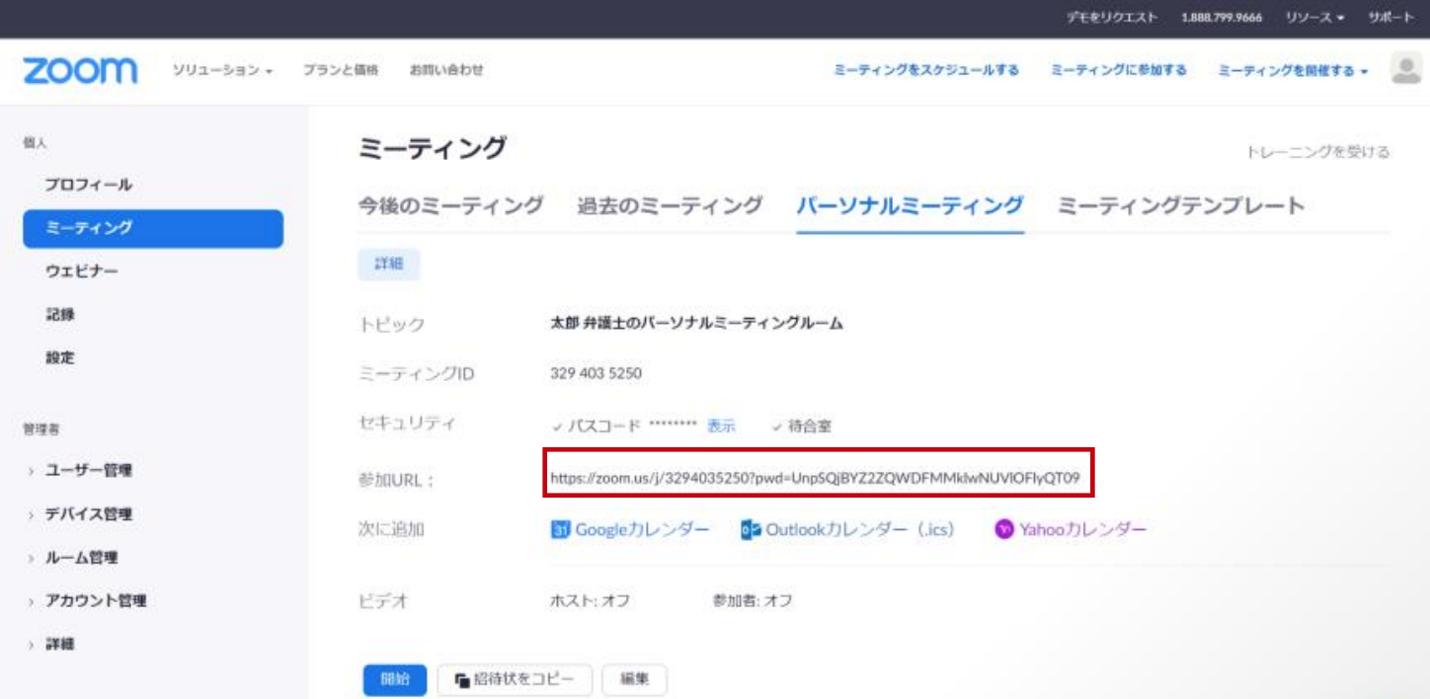Click the Yahoo Calendar icon
The width and height of the screenshot is (1430, 699).
click(1004, 530)
